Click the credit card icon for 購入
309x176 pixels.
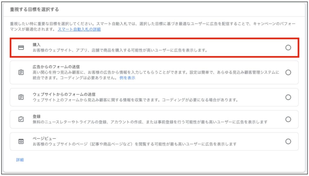click(x=21, y=47)
